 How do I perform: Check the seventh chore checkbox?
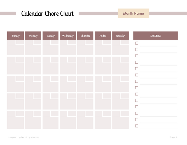click(x=137, y=81)
